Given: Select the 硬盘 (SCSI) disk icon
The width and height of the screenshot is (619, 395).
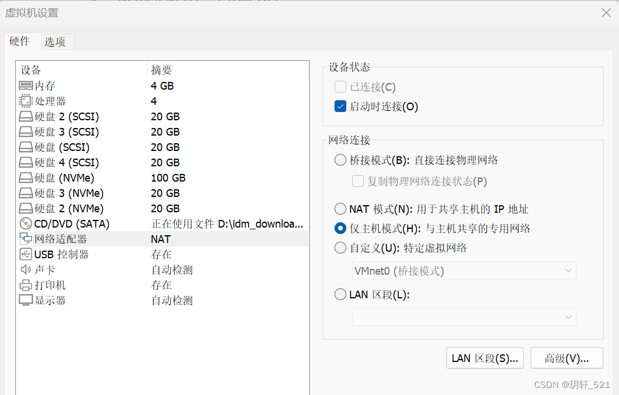Looking at the screenshot, I should tap(26, 147).
